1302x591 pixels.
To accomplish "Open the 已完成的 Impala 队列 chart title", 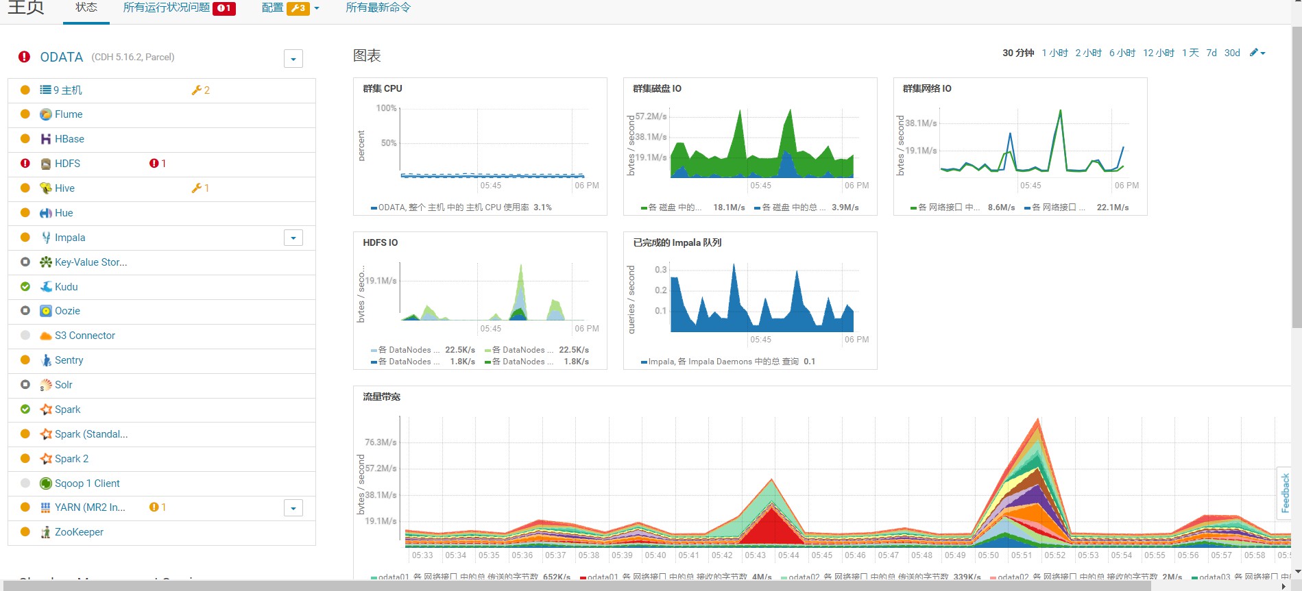I will tap(677, 242).
